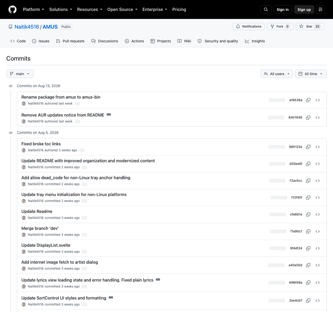Open the Naitik4516 owner profile link
333x312 pixels.
[27, 27]
